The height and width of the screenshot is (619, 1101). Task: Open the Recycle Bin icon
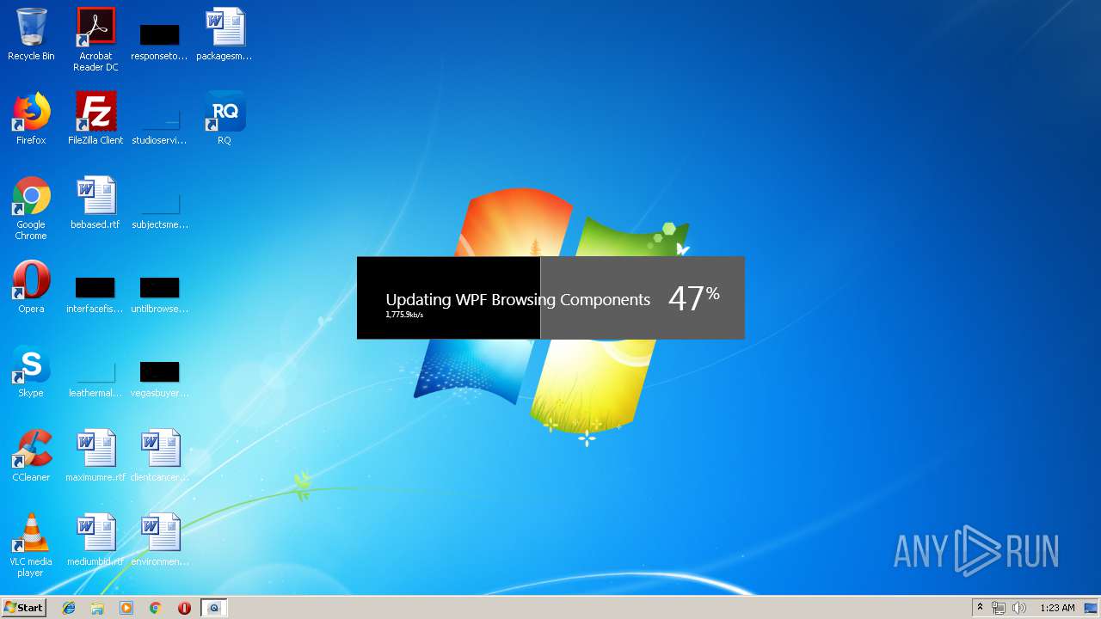[31, 34]
